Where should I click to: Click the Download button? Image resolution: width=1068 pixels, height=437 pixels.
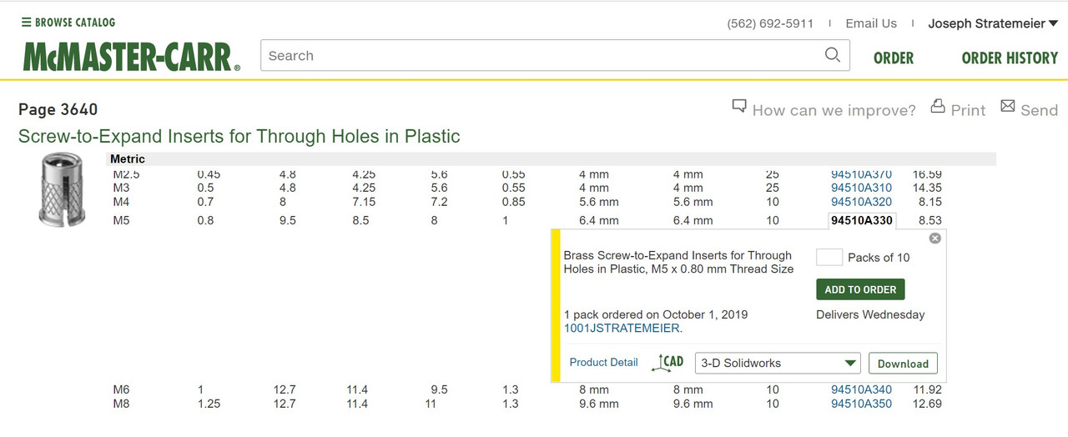click(x=903, y=364)
